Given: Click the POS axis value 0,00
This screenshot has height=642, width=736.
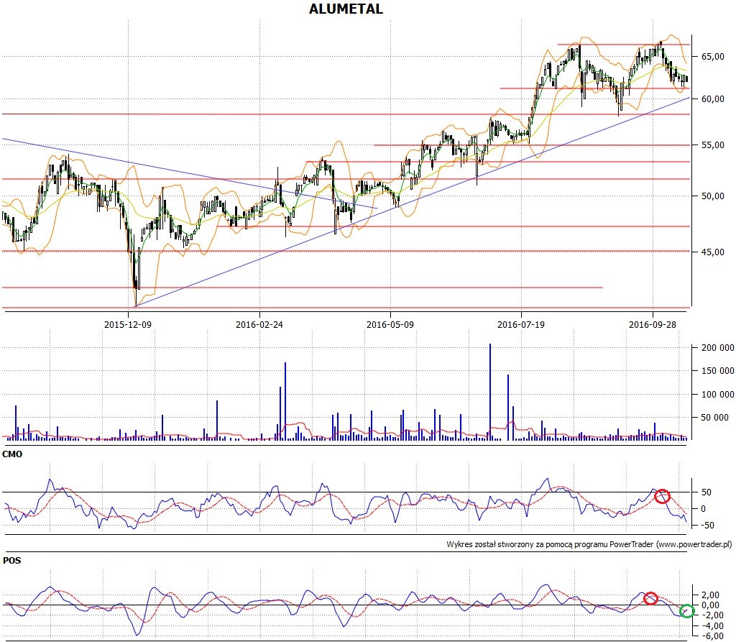Looking at the screenshot, I should coord(711,605).
